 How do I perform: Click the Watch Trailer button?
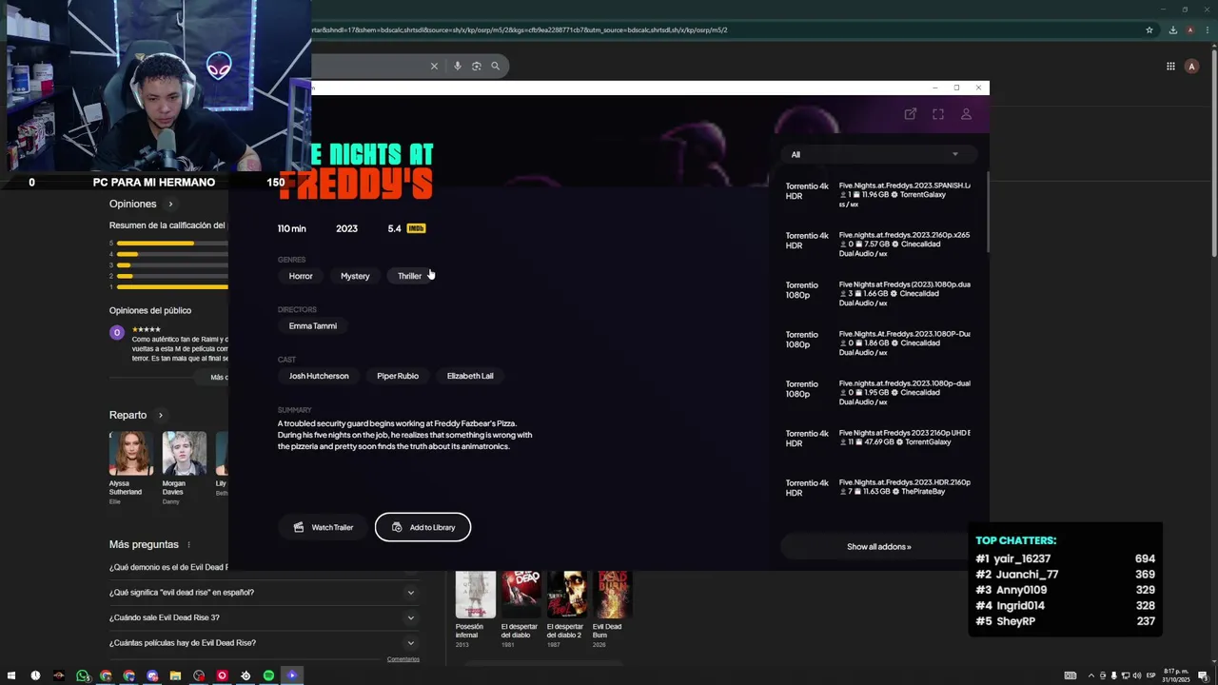(x=323, y=527)
